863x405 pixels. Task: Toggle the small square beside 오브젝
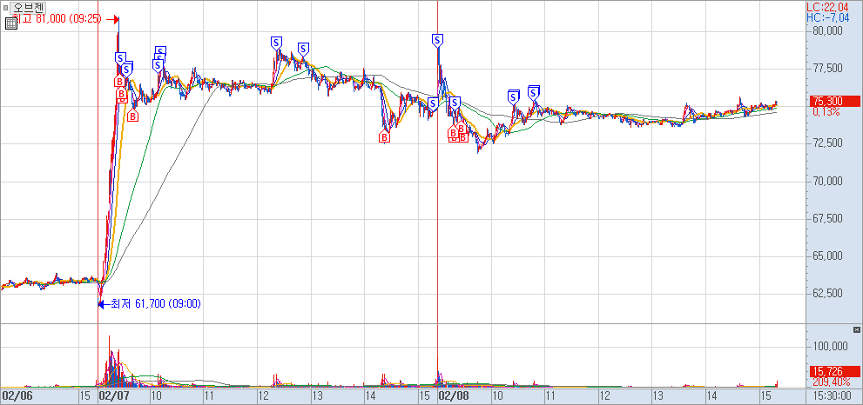[x=5, y=7]
